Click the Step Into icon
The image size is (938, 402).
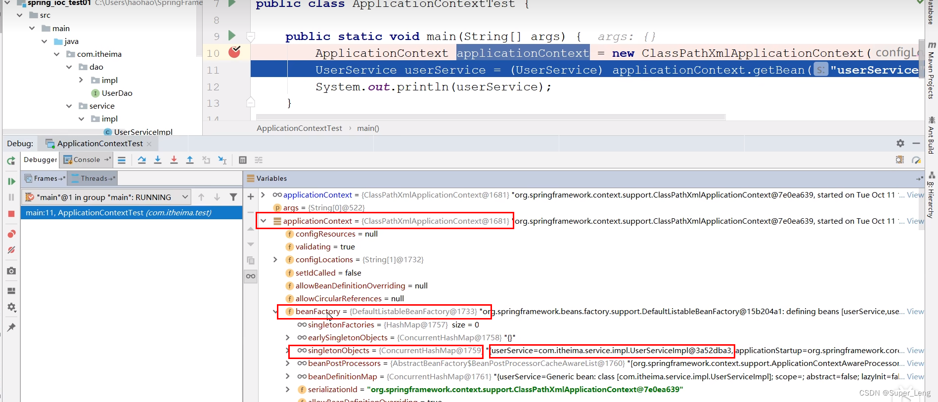[158, 160]
